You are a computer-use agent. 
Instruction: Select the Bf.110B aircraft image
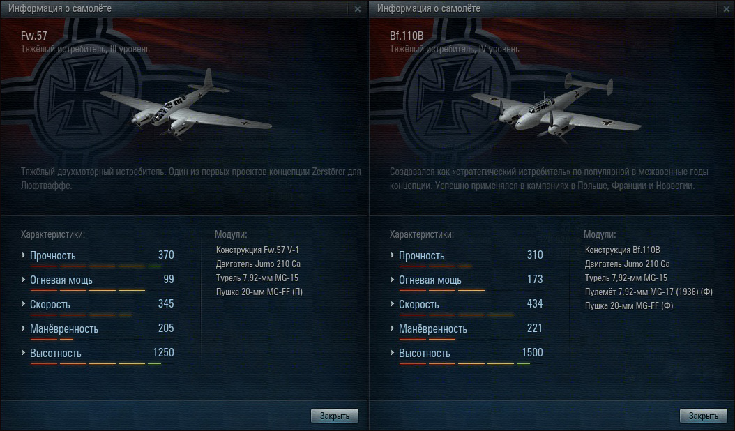coord(556,108)
